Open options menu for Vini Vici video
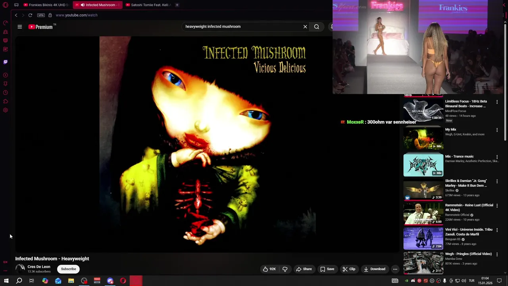The image size is (508, 286). 497,230
